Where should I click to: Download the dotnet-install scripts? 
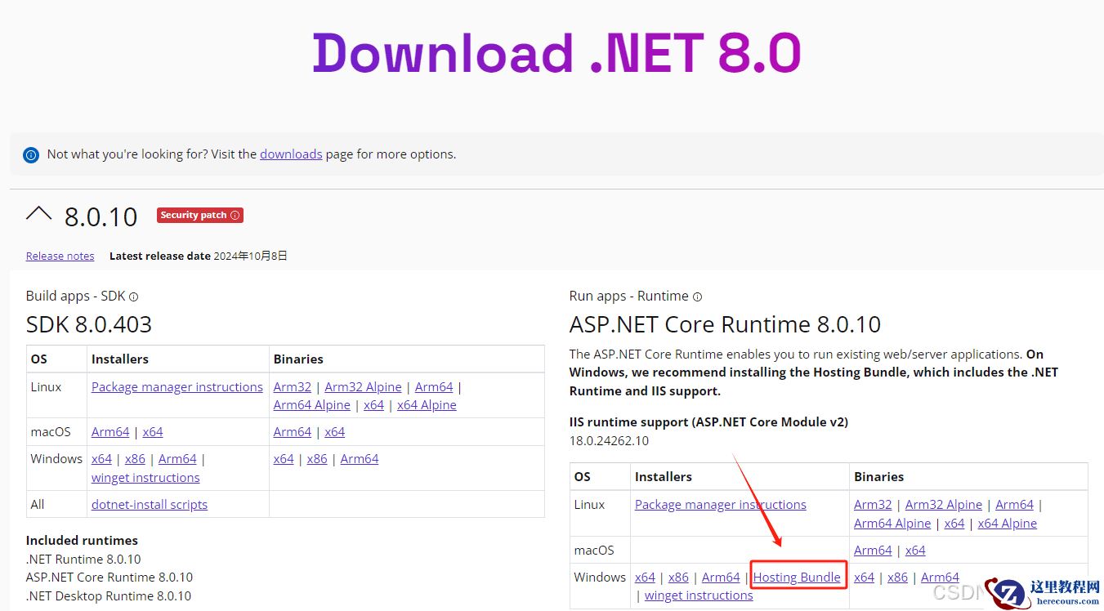tap(150, 504)
